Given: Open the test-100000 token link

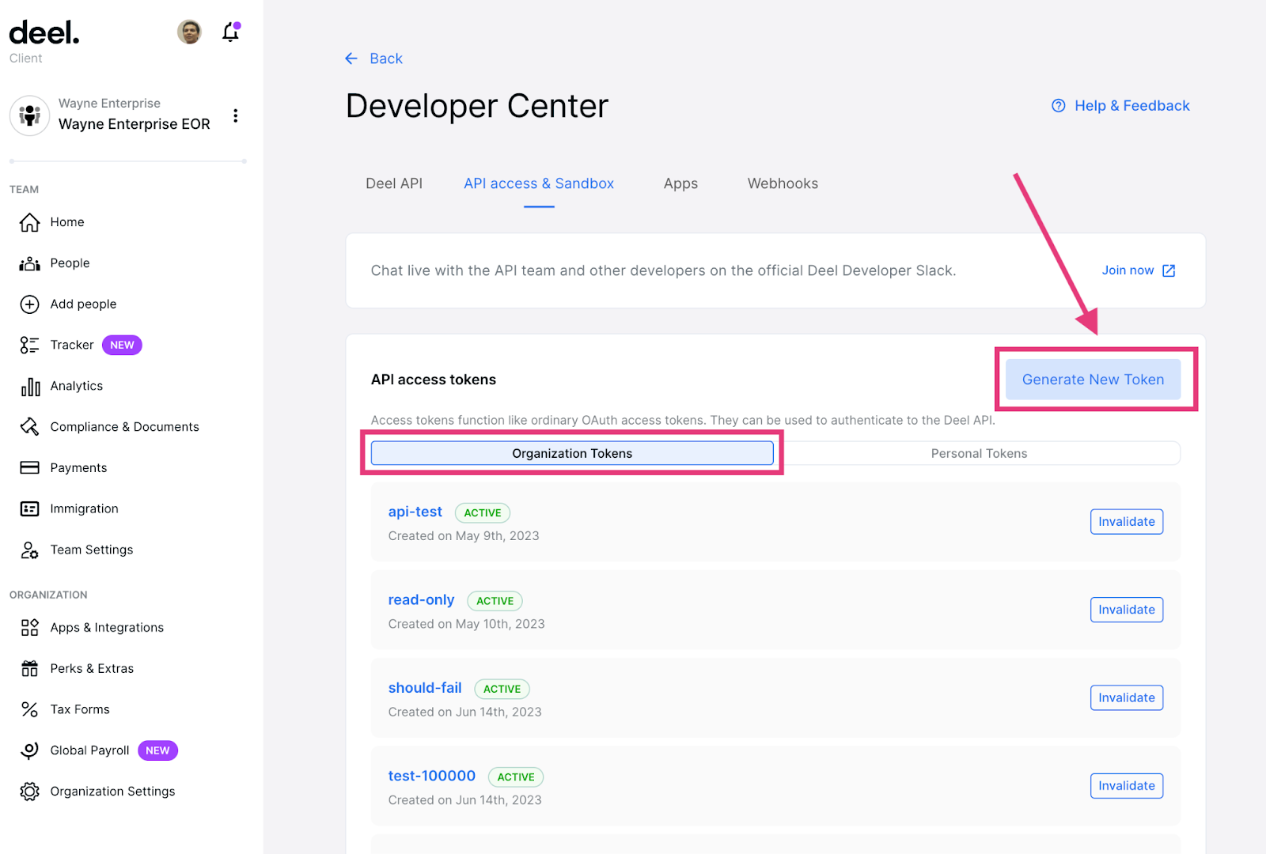Looking at the screenshot, I should pos(432,776).
